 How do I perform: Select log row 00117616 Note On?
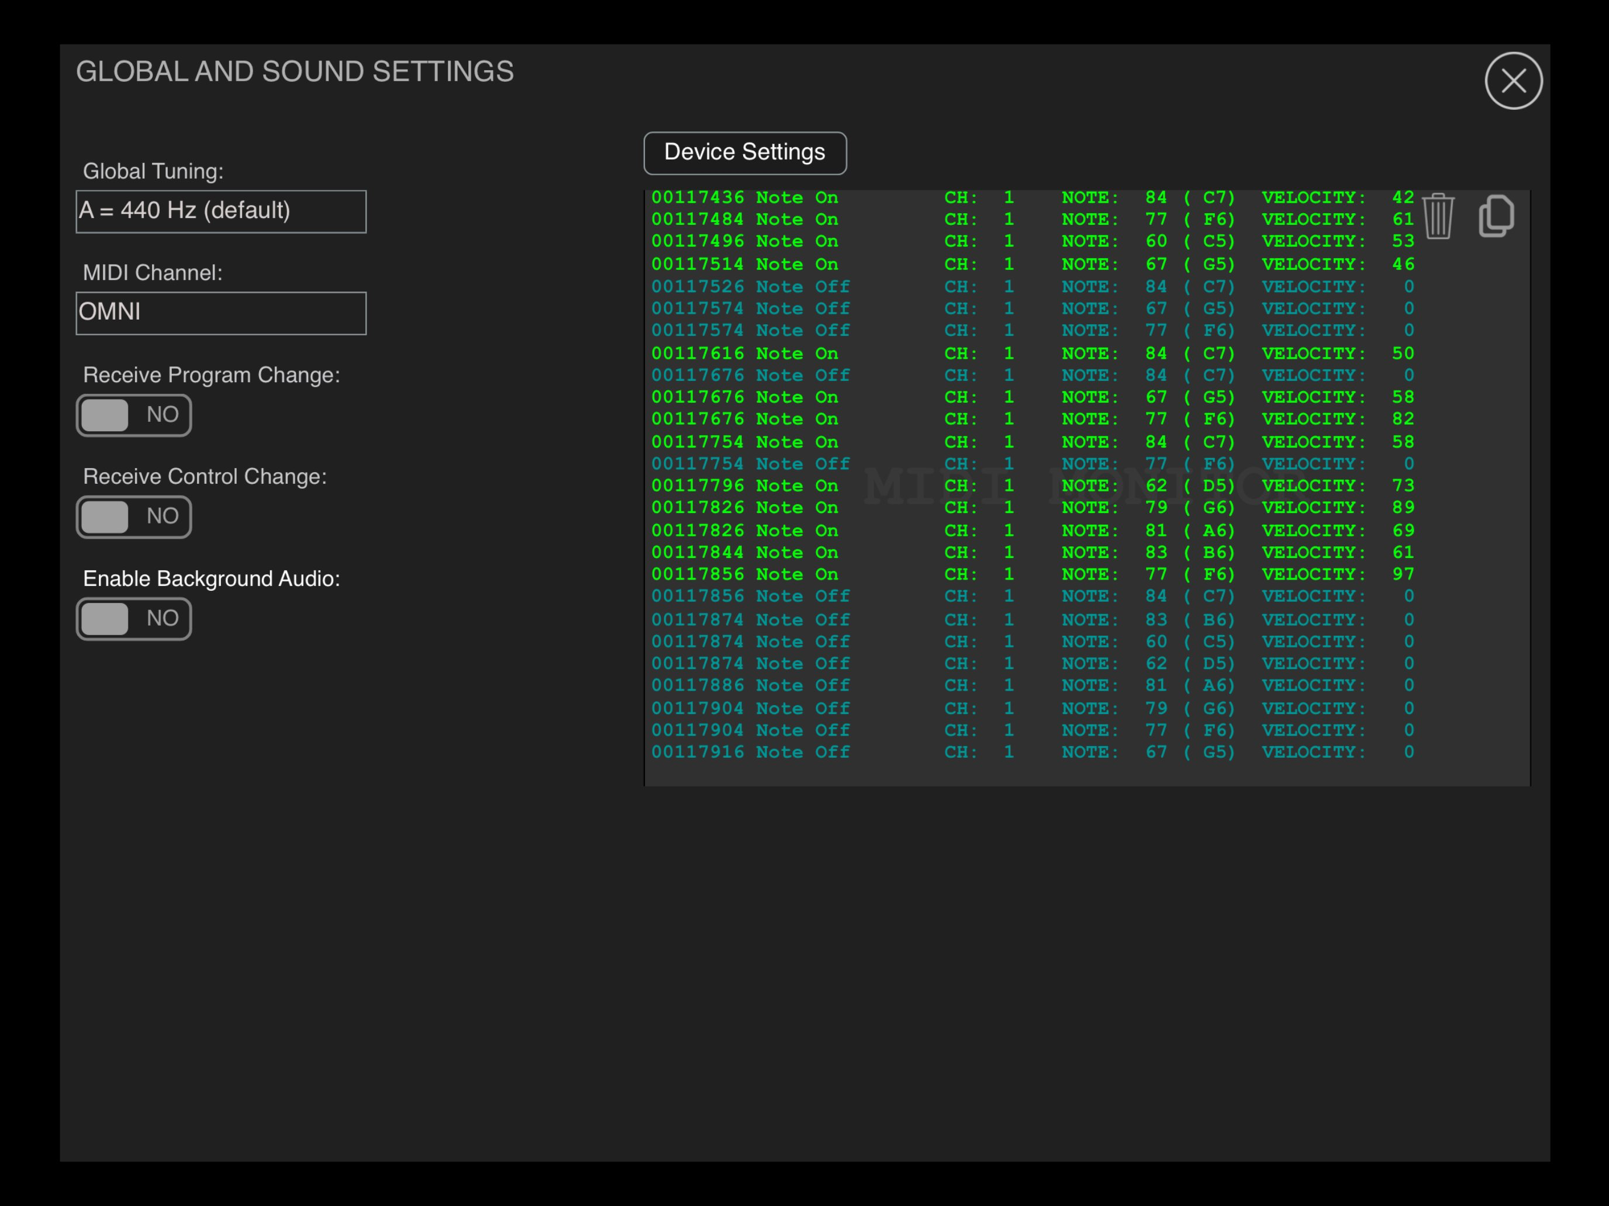1032,354
